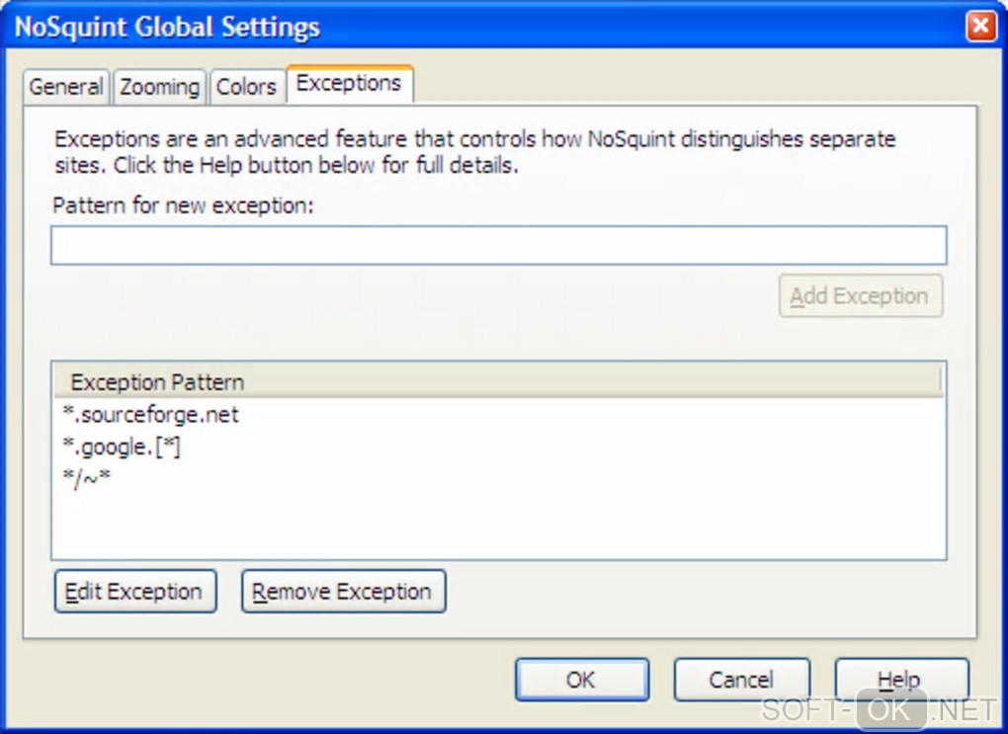Close the NoSquint Global Settings window
The height and width of the screenshot is (734, 1008).
point(980,27)
